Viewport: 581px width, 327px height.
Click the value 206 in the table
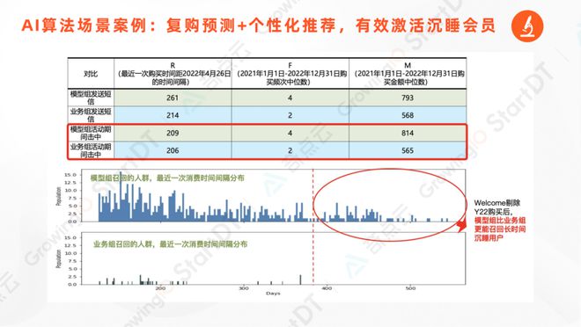173,150
